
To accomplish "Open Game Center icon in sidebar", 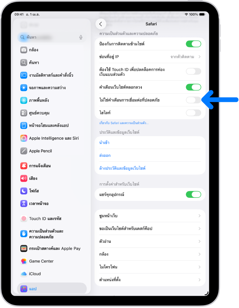I will tap(24, 261).
